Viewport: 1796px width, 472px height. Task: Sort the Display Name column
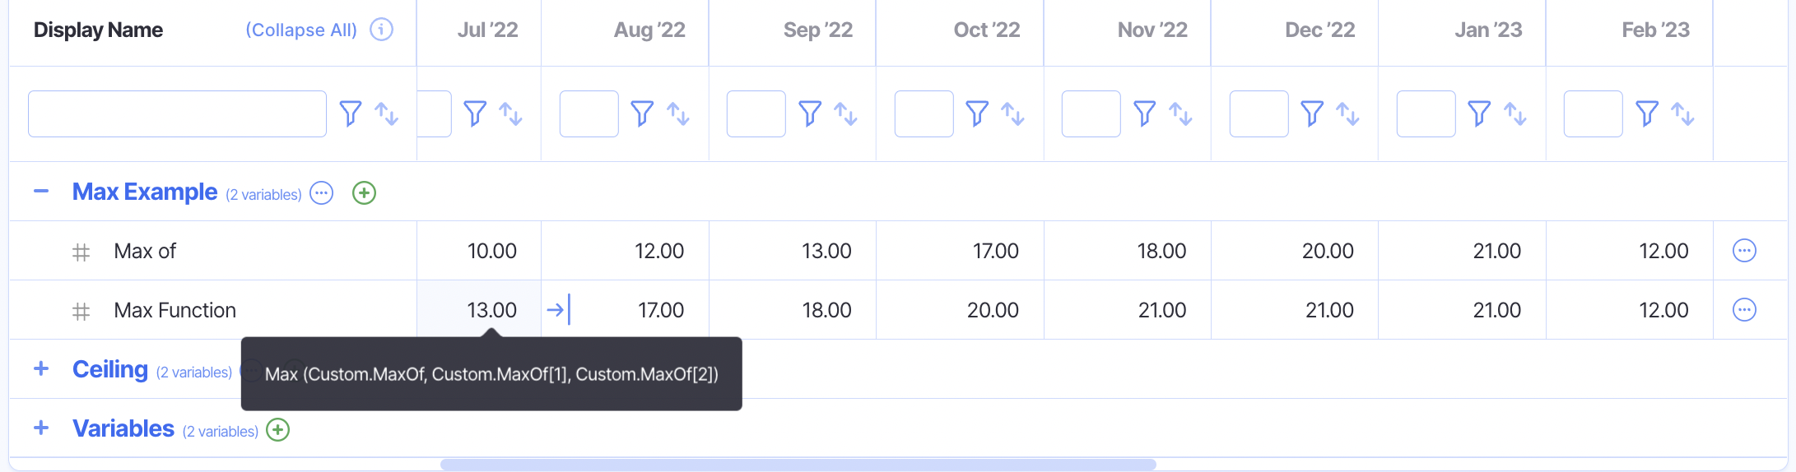(x=387, y=113)
